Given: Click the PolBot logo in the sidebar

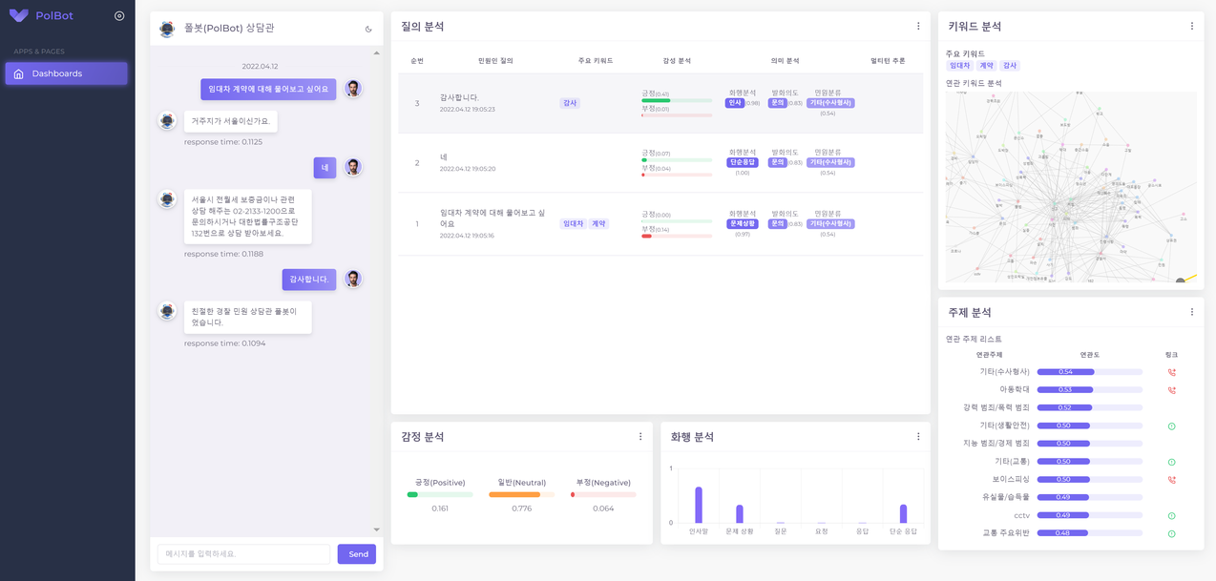Looking at the screenshot, I should tap(41, 15).
